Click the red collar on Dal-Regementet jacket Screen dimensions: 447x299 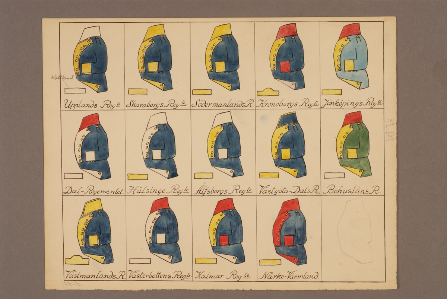[89, 122]
